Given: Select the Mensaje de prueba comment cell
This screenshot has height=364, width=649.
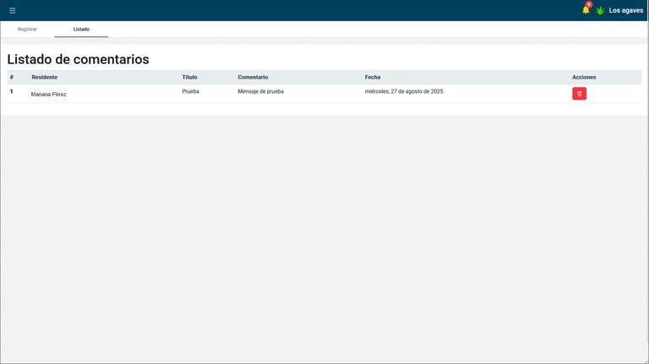Looking at the screenshot, I should pyautogui.click(x=261, y=91).
